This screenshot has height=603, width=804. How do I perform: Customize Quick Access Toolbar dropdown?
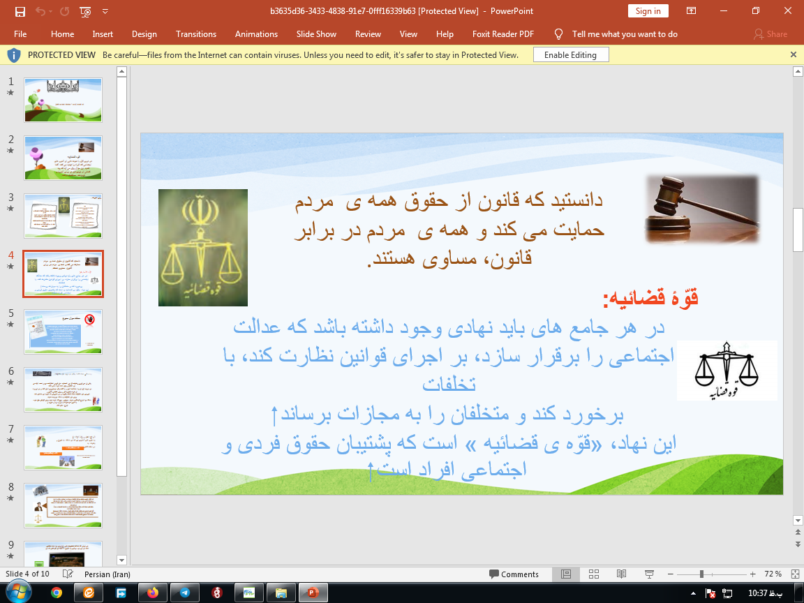(105, 11)
